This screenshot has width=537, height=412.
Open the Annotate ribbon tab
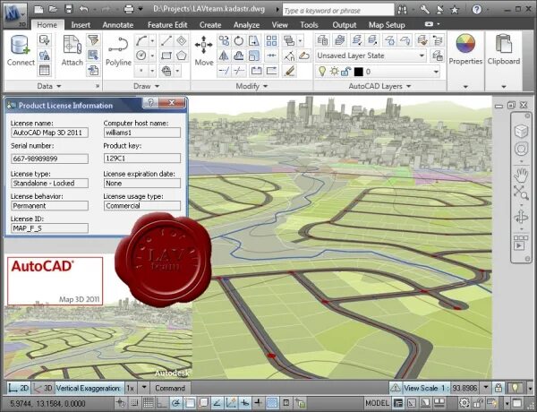click(118, 25)
